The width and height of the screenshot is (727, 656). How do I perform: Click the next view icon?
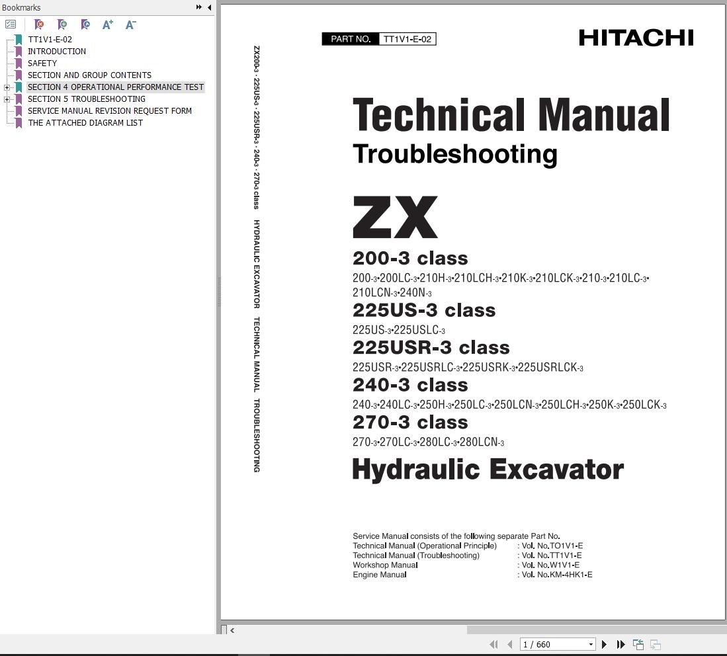click(656, 644)
